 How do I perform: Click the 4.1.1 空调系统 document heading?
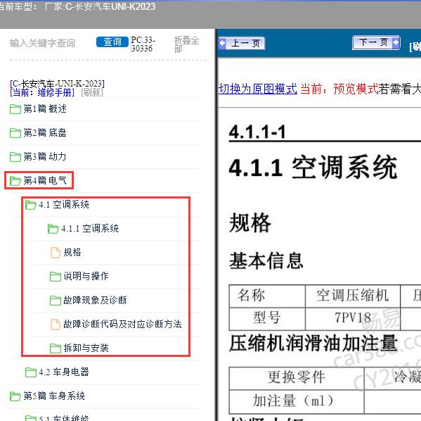tap(313, 168)
